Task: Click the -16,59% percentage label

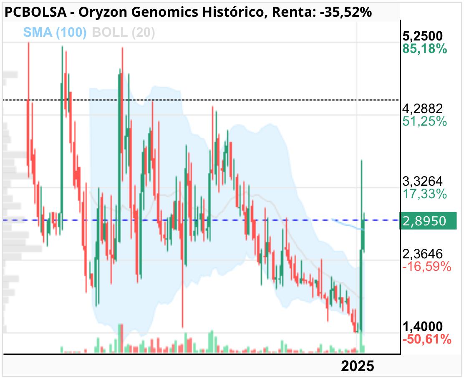Action: [427, 267]
